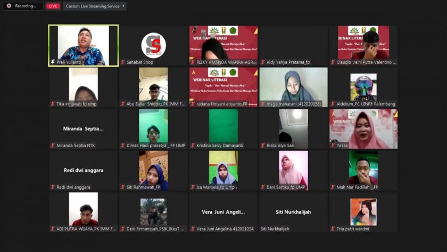Click muted mic icon beside Tria putri wardini
447x252 pixels.
click(x=333, y=229)
